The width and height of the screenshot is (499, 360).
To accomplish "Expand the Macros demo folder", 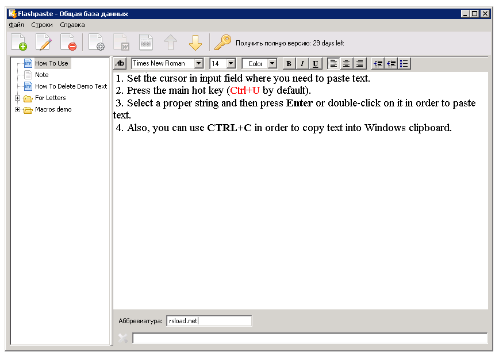I will coord(17,109).
